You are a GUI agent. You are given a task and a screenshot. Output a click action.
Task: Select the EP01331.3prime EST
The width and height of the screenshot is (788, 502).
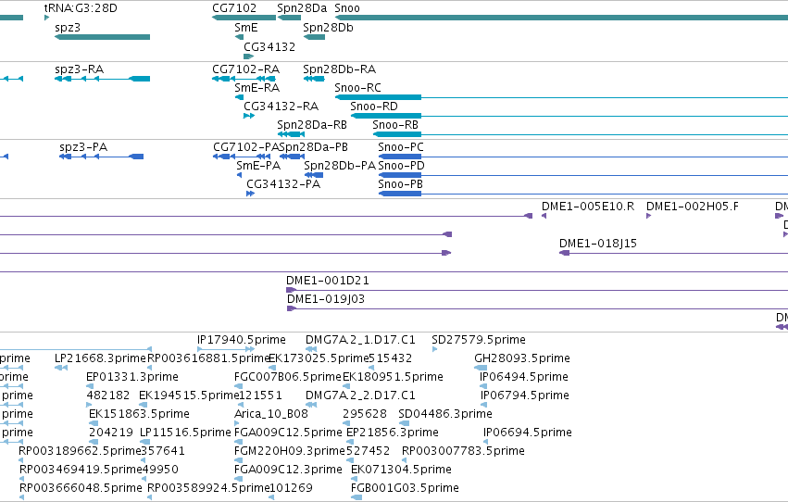pyautogui.click(x=90, y=386)
